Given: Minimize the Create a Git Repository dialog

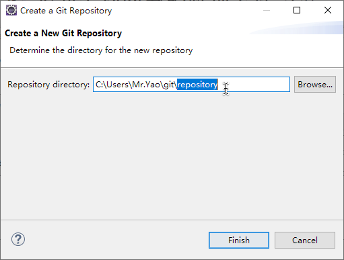Looking at the screenshot, I should (x=267, y=10).
